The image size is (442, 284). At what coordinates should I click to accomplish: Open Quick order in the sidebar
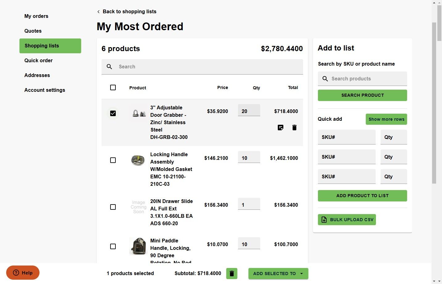(39, 61)
